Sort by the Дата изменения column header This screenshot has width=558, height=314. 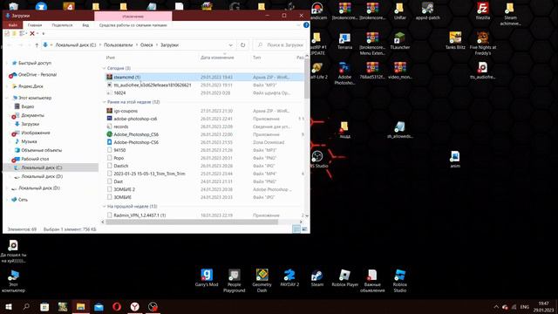point(217,58)
